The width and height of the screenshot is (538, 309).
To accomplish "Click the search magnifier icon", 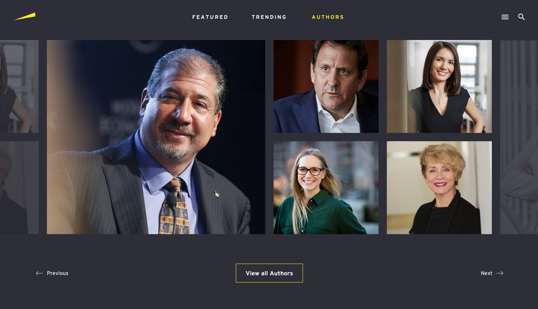I will 521,17.
